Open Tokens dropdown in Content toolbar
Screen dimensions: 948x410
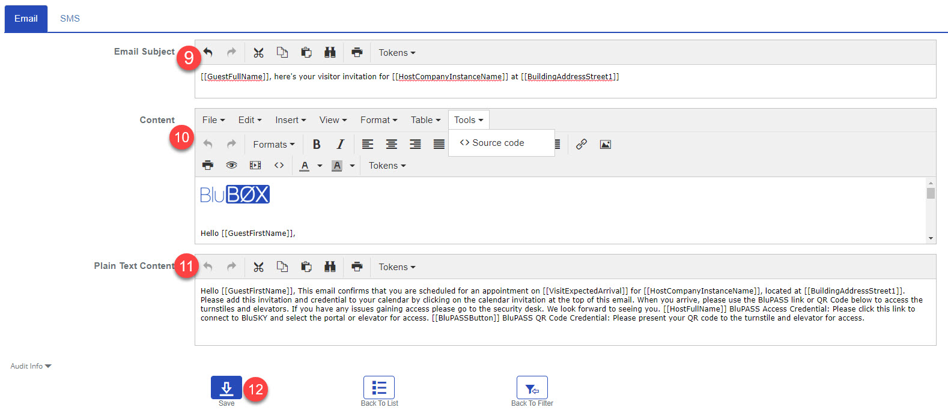click(387, 166)
